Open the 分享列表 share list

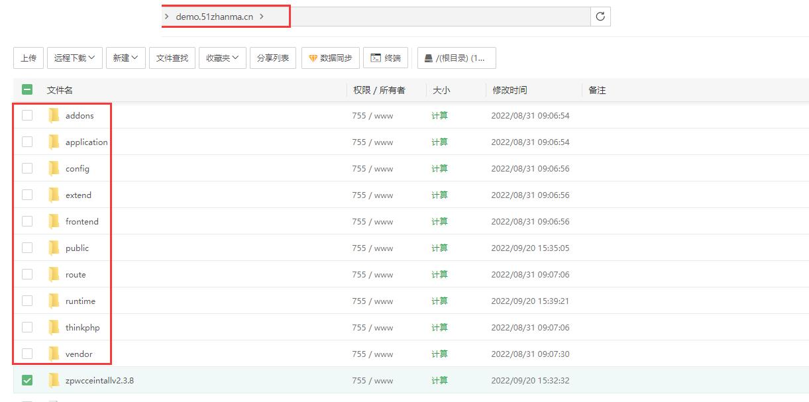(x=273, y=58)
